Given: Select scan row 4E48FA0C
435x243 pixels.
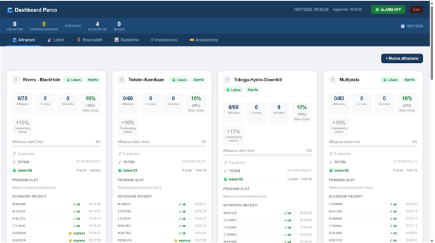Looking at the screenshot, I should (57, 204).
